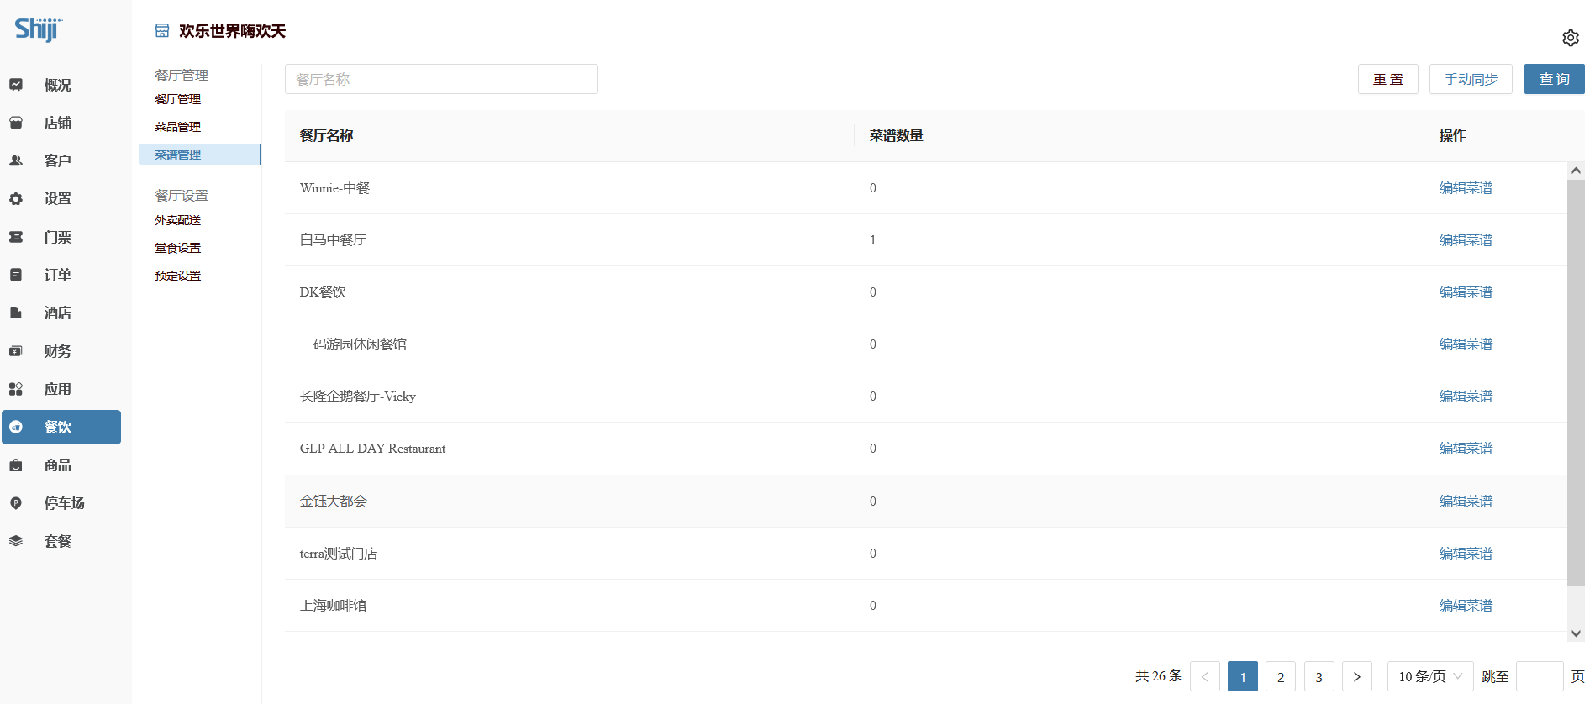Go to next page with right chevron
Viewport: 1595px width, 704px height.
[1356, 676]
